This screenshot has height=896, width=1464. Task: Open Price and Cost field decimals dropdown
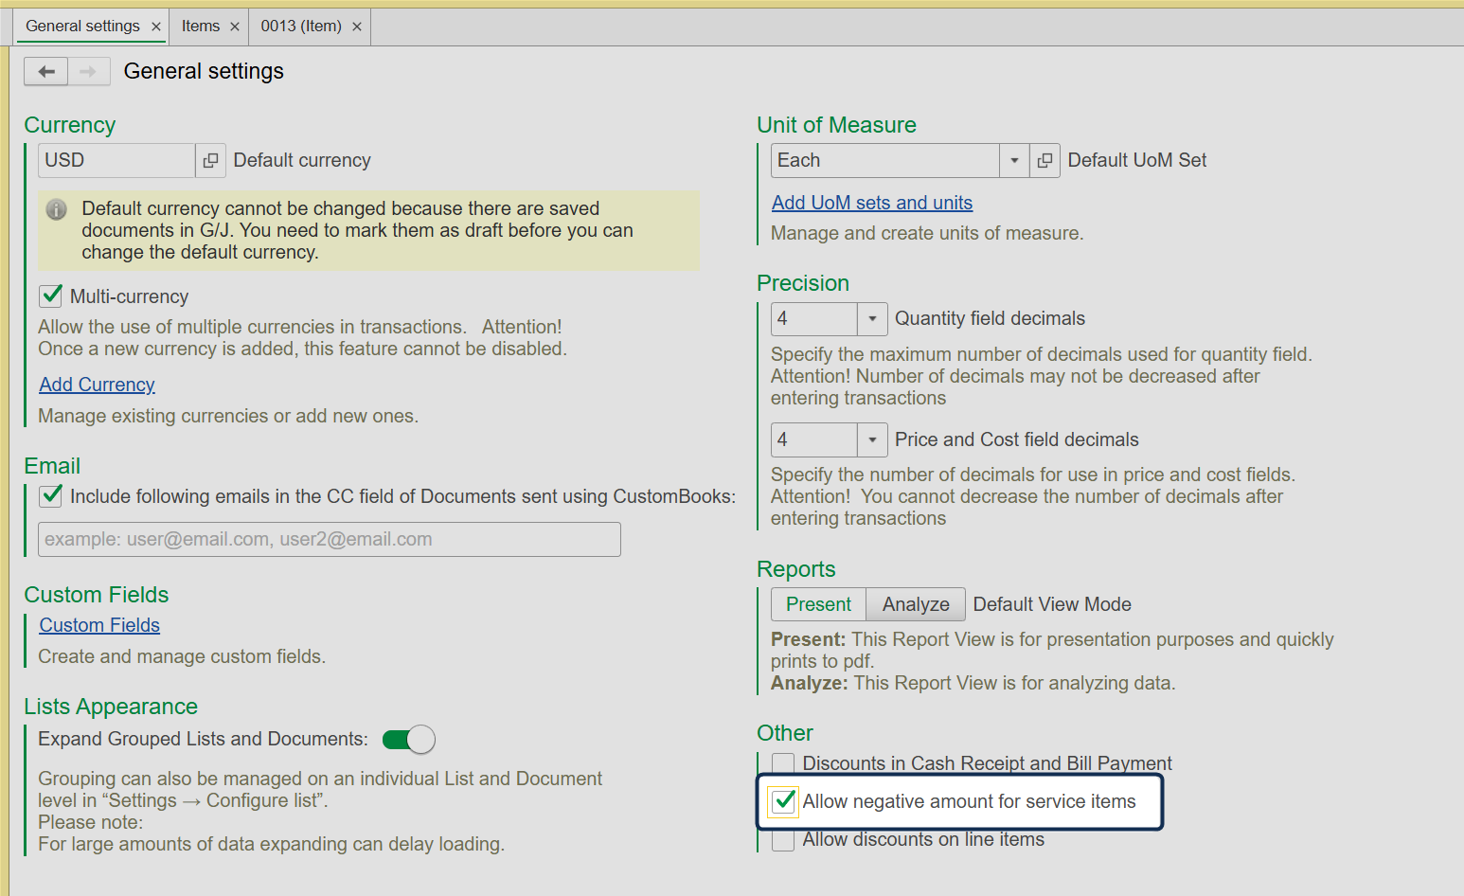(x=872, y=440)
